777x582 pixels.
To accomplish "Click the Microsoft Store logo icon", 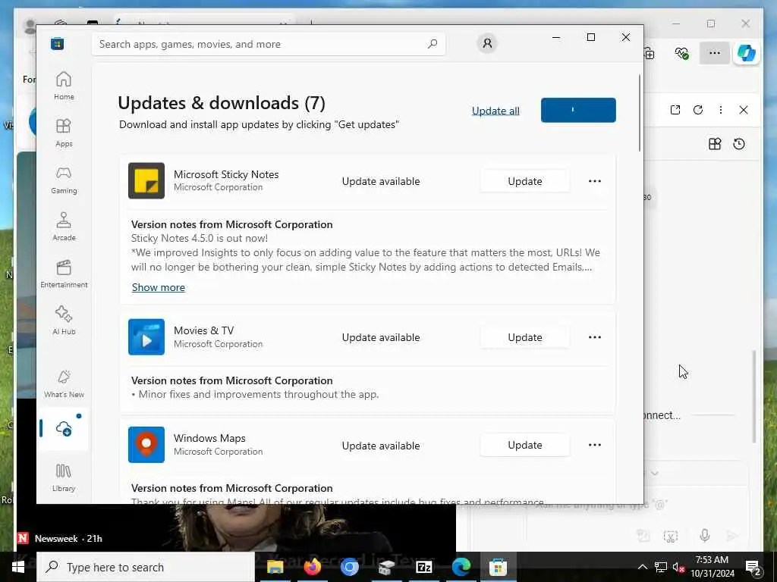I will pyautogui.click(x=58, y=43).
